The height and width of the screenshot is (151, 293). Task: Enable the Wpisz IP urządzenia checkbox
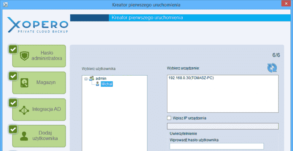[169, 118]
